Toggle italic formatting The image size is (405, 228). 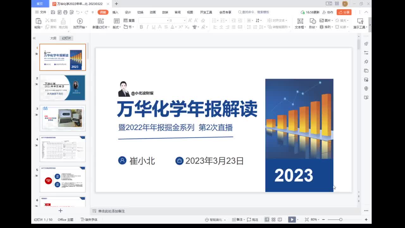pos(147,27)
